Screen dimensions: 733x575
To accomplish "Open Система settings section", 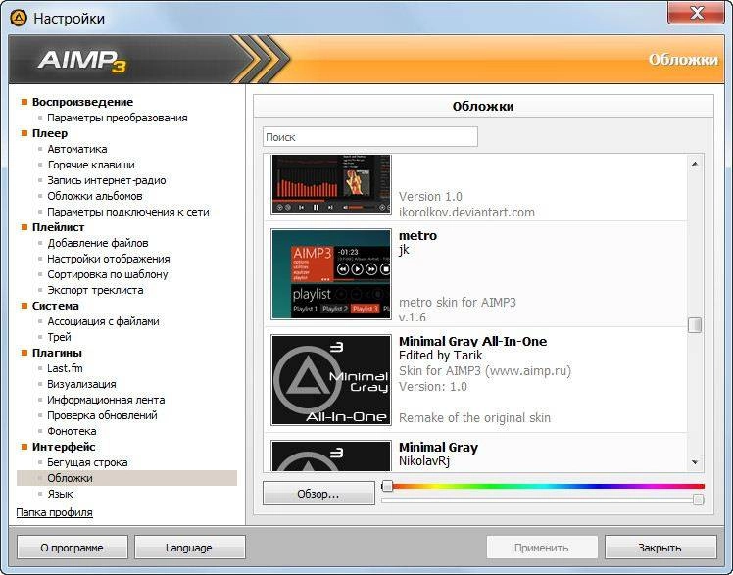I will 55,306.
